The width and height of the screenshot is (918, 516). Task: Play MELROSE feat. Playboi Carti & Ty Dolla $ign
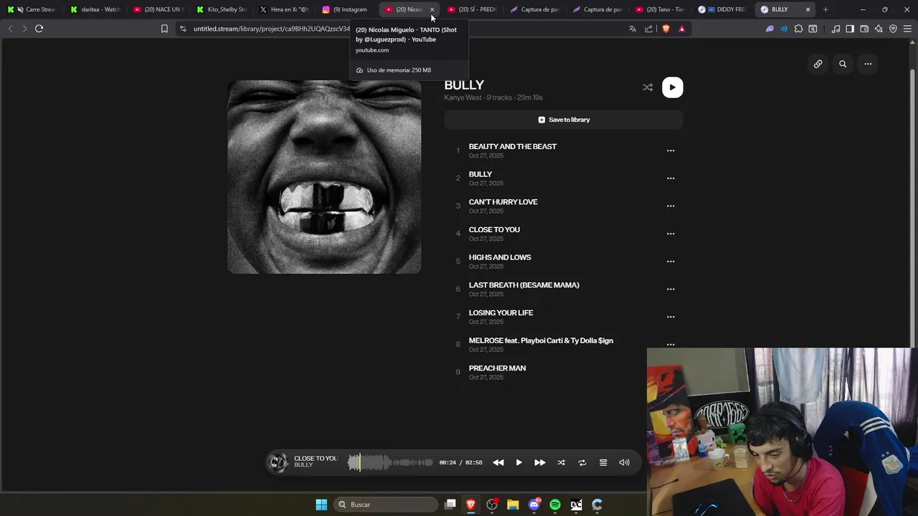coord(541,340)
